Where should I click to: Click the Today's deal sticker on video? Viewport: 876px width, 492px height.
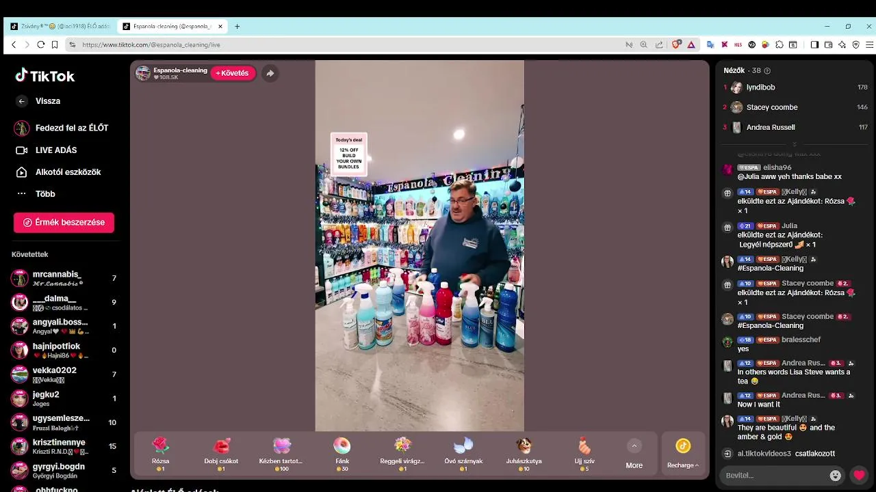point(349,154)
